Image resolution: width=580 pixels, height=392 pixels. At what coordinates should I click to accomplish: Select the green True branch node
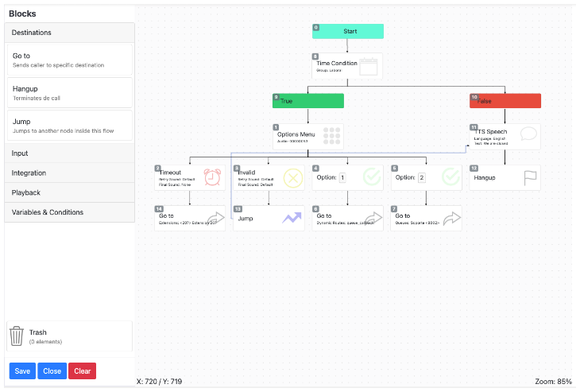click(x=308, y=101)
